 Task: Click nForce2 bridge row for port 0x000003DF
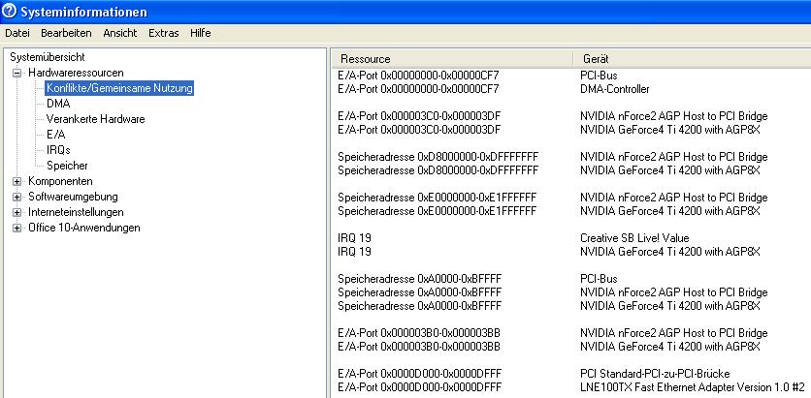(x=571, y=116)
